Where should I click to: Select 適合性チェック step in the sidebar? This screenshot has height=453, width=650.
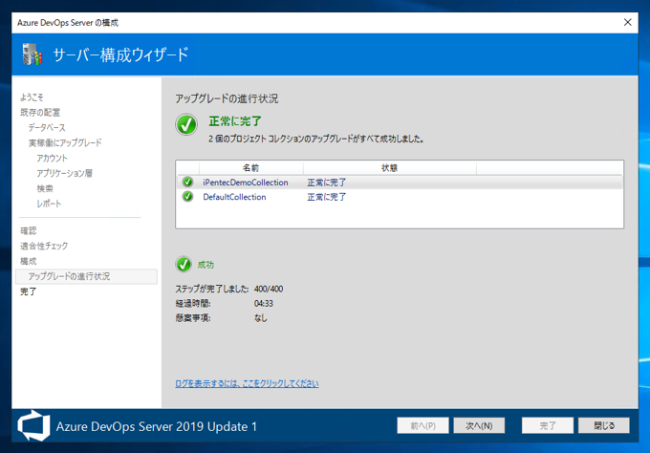(x=44, y=246)
